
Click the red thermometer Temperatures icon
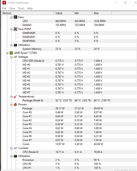pos(15,97)
